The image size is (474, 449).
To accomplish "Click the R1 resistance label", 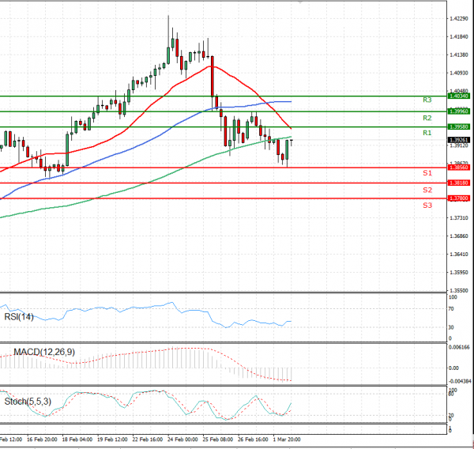I will coord(427,133).
